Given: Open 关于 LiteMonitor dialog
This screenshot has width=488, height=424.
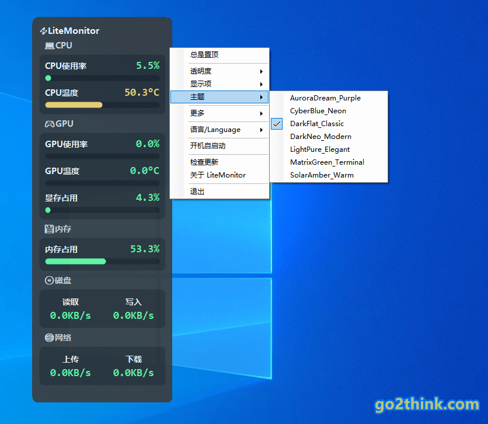Looking at the screenshot, I should [x=219, y=175].
